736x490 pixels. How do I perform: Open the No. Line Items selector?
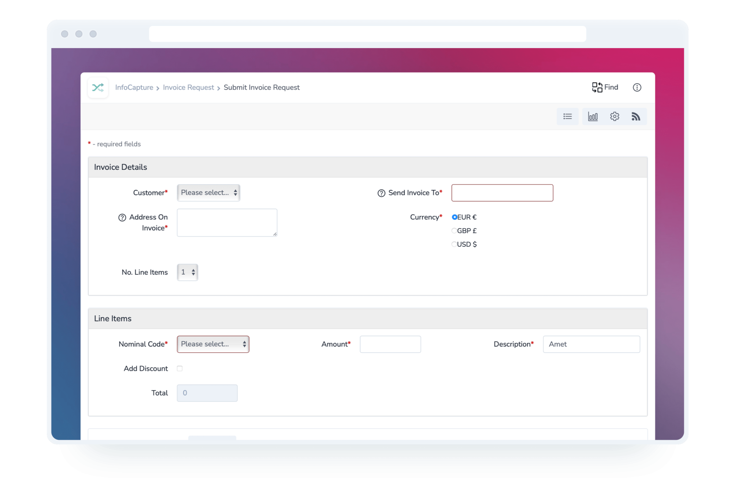coord(187,272)
